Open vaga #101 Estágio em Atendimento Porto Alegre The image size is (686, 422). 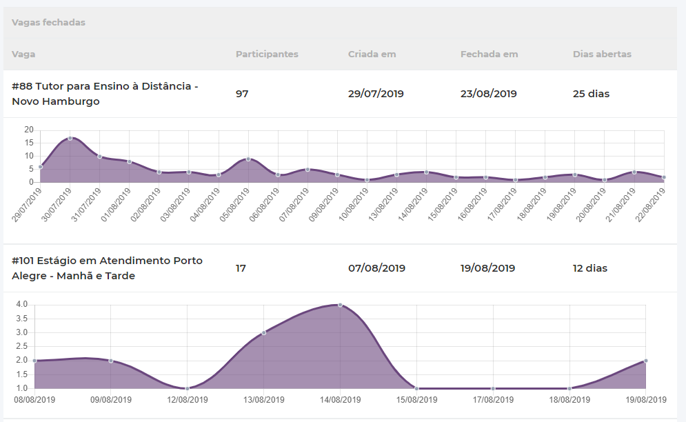[x=107, y=268]
